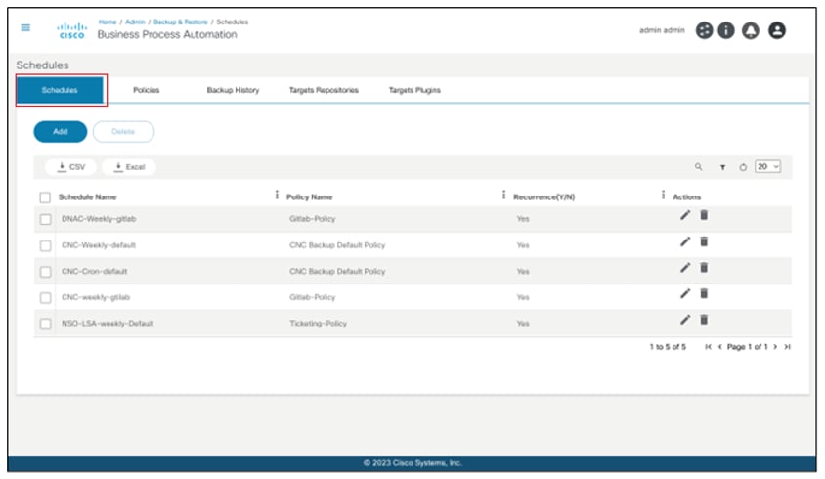Image resolution: width=825 pixels, height=479 pixels.
Task: Open the Targets Plugins tab
Action: 414,90
